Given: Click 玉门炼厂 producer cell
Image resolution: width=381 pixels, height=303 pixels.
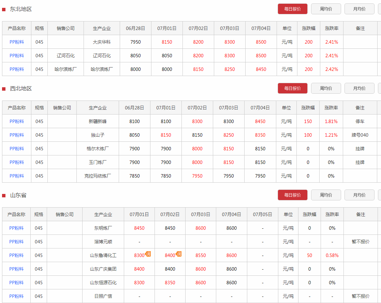Looking at the screenshot, I should tap(98, 162).
